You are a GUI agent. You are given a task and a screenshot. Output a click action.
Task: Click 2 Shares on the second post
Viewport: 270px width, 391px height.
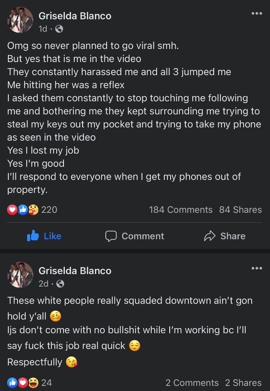pyautogui.click(x=243, y=383)
